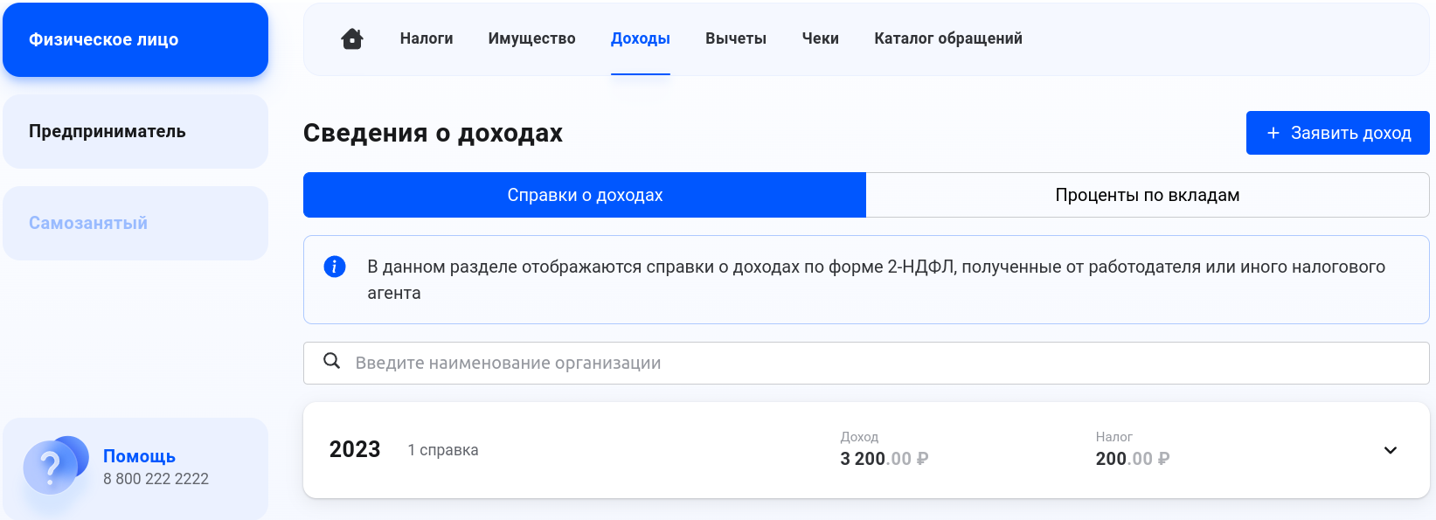This screenshot has width=1436, height=520.
Task: Go to the home page icon
Action: pos(352,38)
